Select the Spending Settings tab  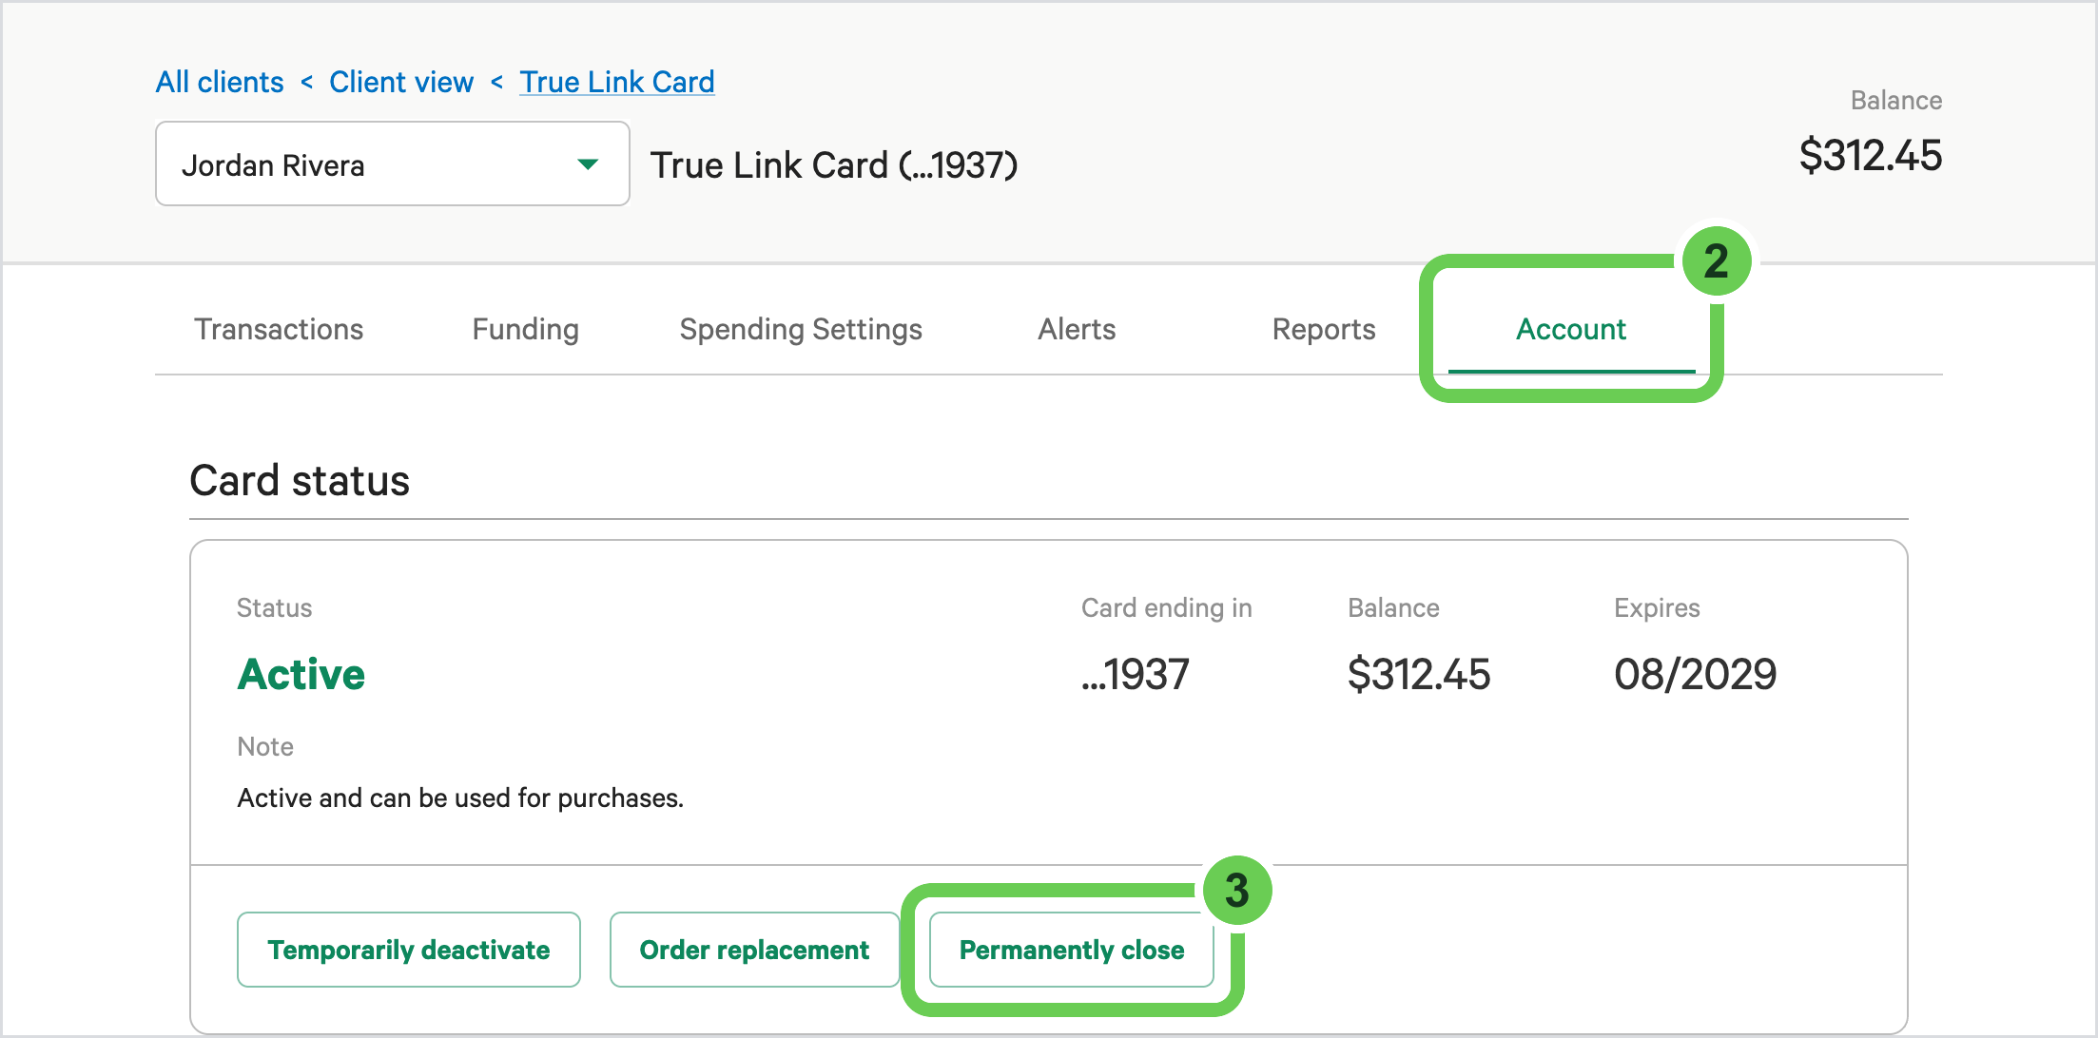[x=801, y=329]
